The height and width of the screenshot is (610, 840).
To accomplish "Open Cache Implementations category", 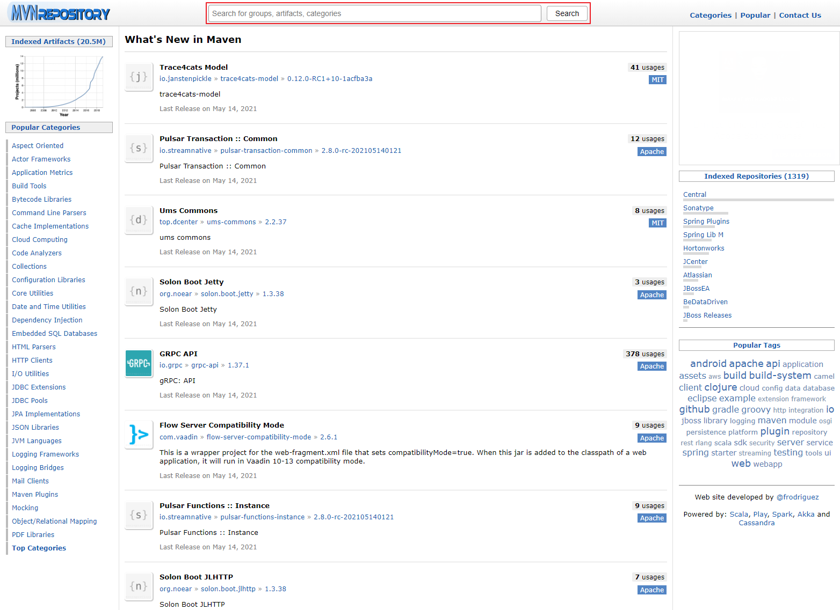I will tap(50, 226).
